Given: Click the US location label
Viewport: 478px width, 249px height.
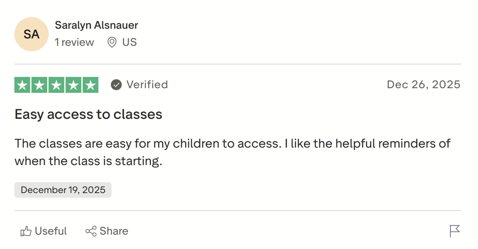Looking at the screenshot, I should [x=130, y=42].
